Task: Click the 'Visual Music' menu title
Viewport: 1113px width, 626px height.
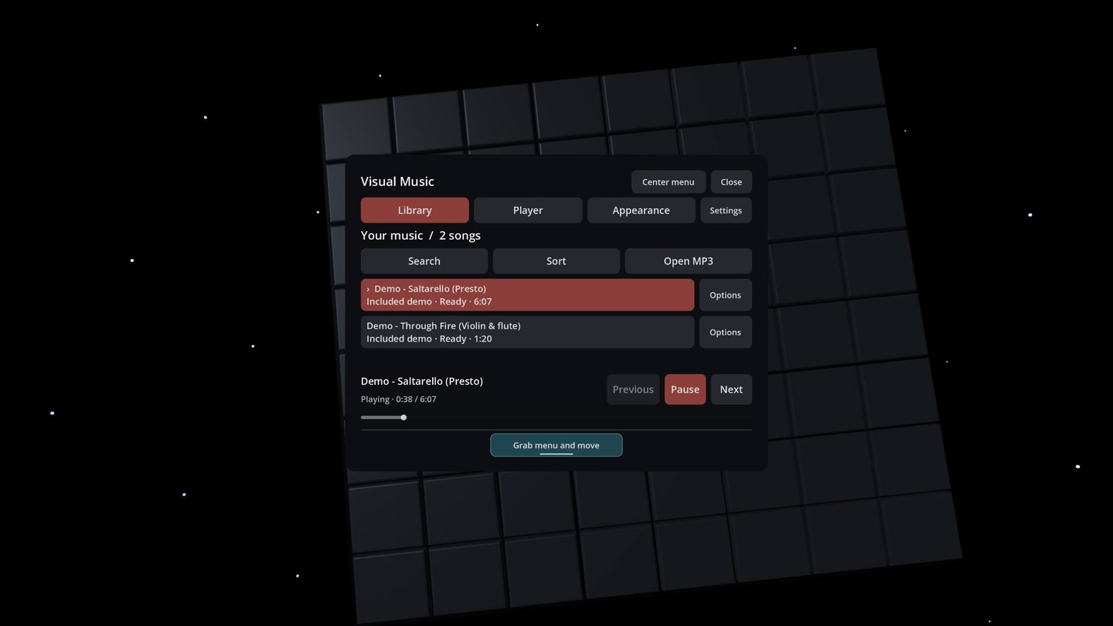Action: point(397,182)
